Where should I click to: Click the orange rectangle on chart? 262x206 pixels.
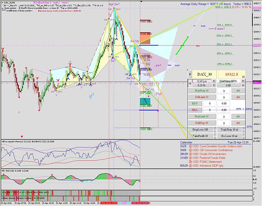(x=145, y=38)
